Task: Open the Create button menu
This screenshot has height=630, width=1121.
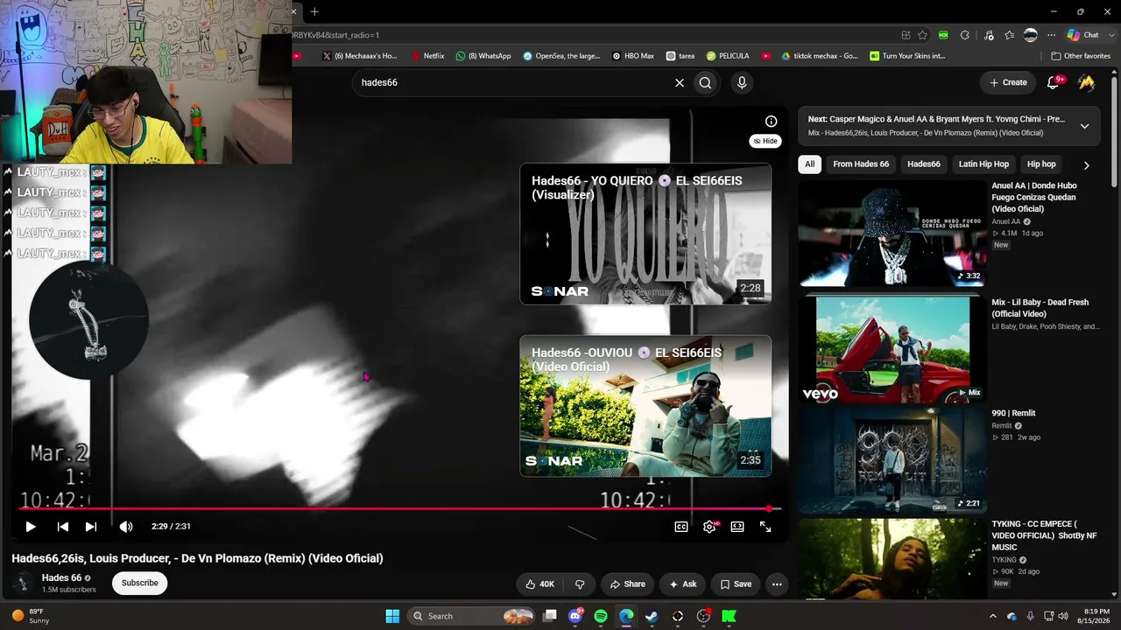Action: [1008, 82]
